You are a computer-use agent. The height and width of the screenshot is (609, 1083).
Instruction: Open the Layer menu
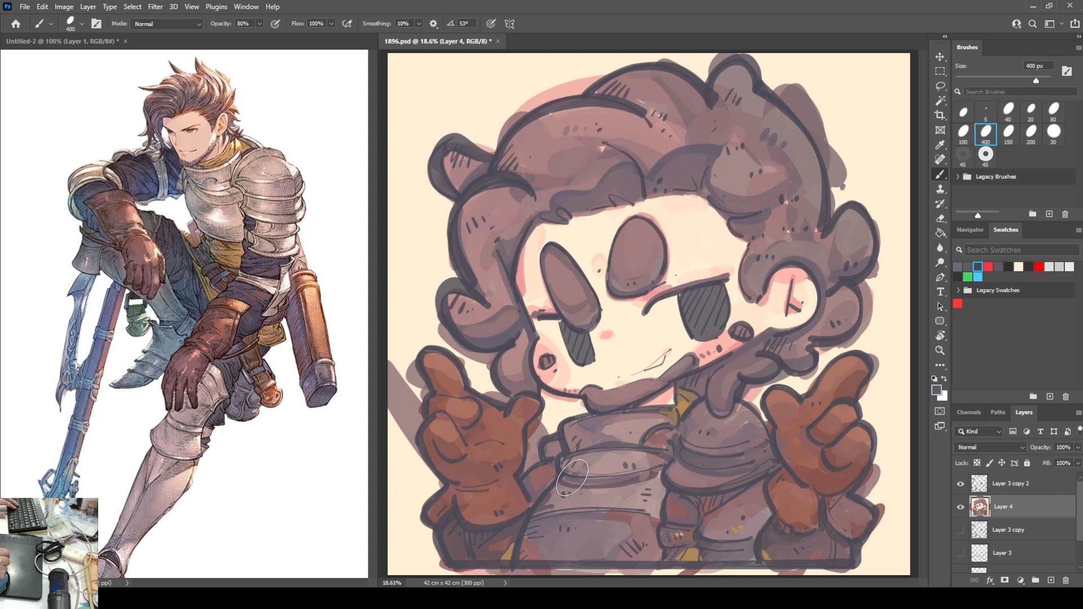coord(87,7)
